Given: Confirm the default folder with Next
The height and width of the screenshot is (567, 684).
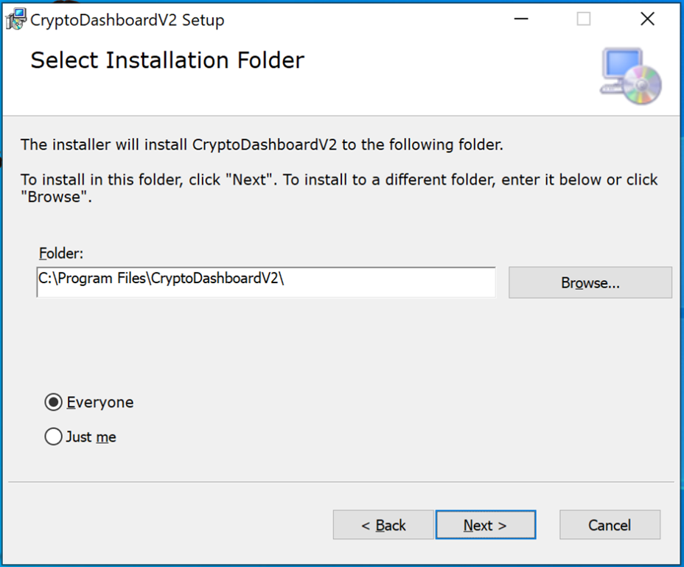Looking at the screenshot, I should point(486,525).
